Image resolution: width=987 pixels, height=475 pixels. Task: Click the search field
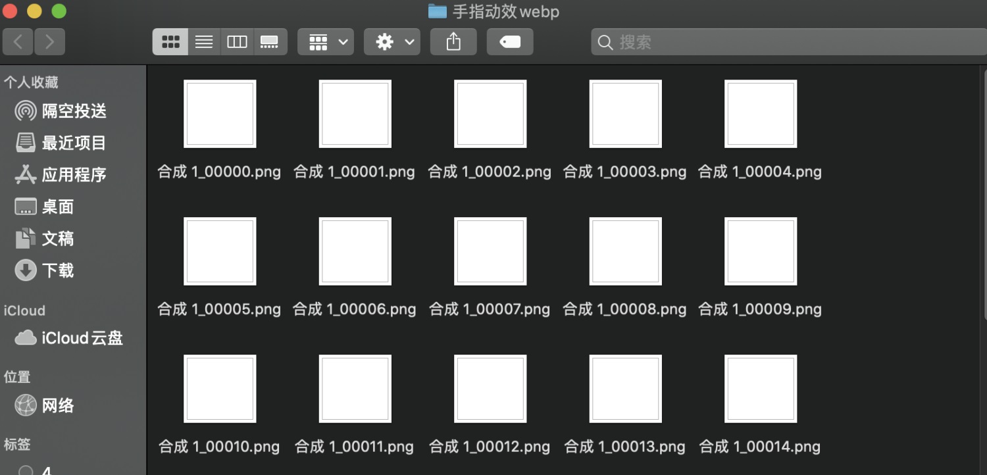783,42
